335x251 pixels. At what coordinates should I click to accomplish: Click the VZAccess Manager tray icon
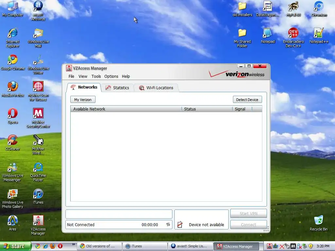pos(270,246)
